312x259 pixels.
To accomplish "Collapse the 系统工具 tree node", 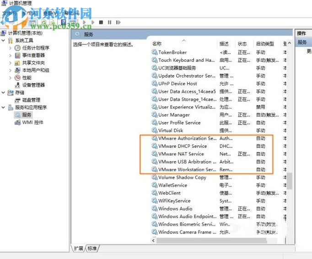I will (x=3, y=40).
